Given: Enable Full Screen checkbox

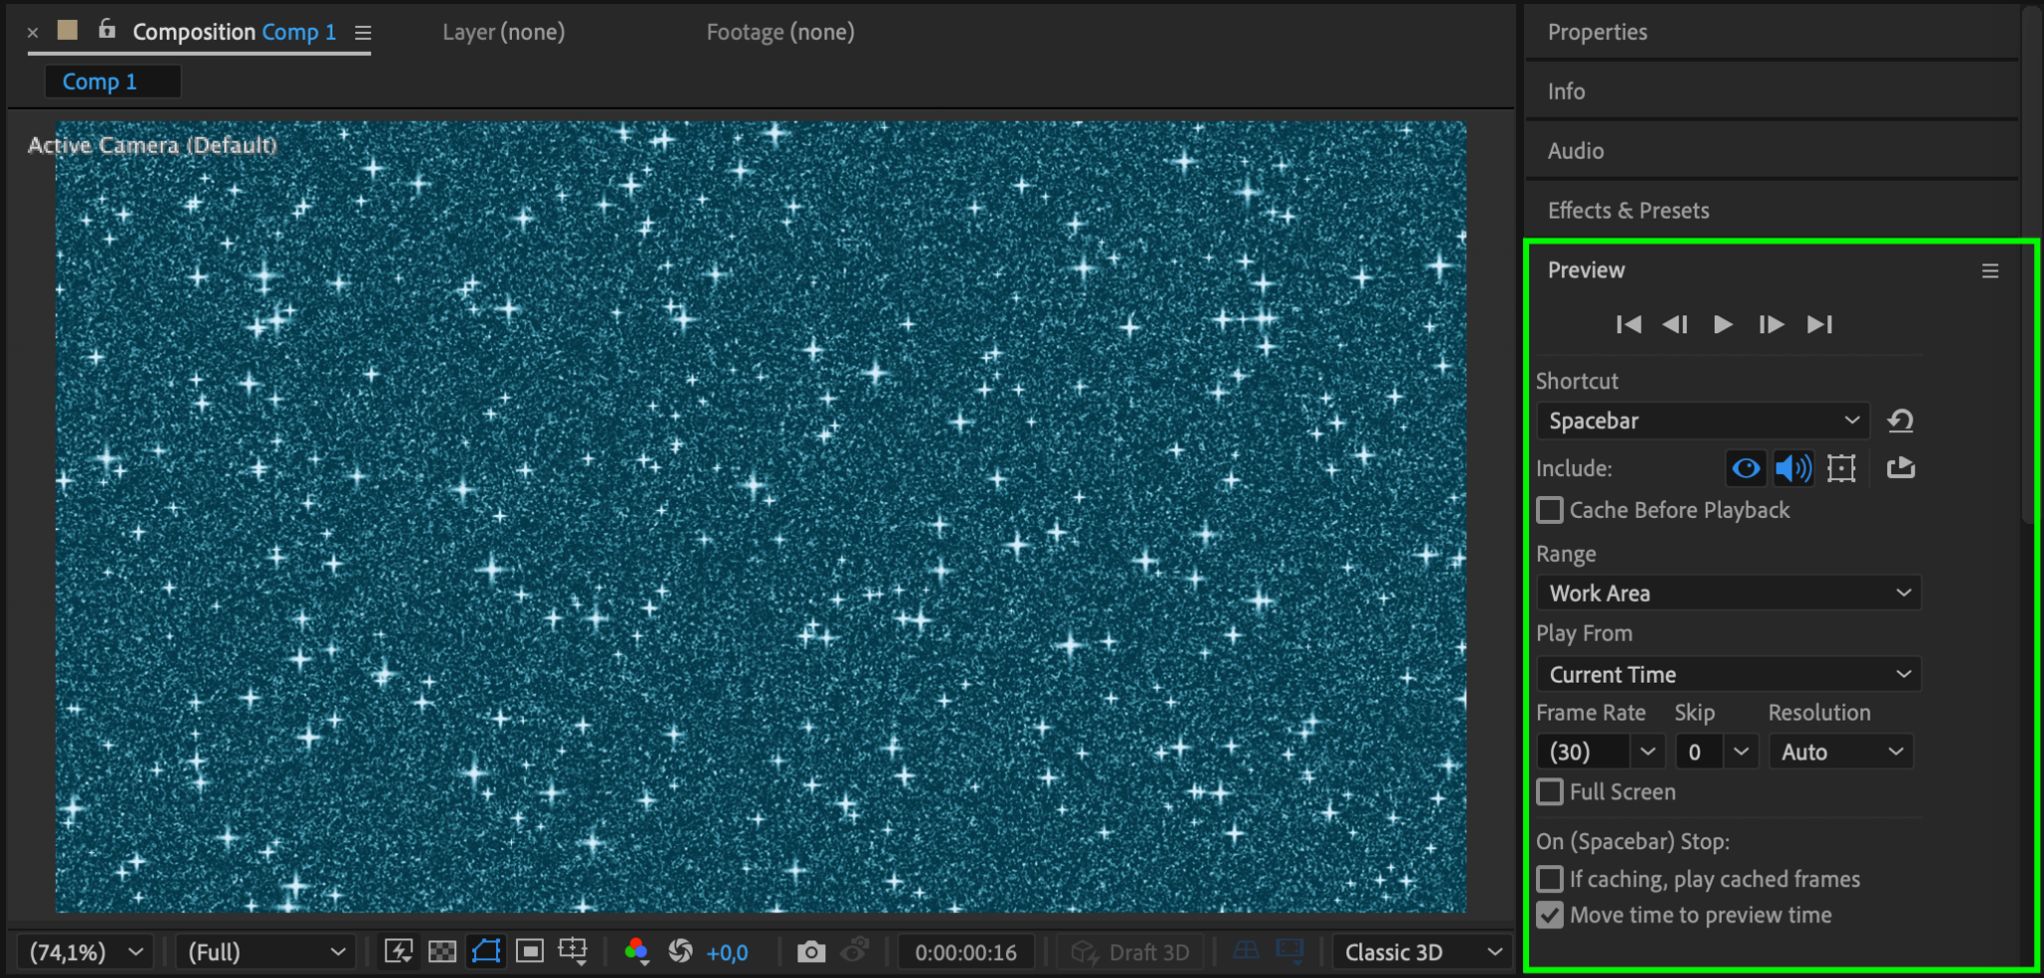Looking at the screenshot, I should click(1550, 792).
